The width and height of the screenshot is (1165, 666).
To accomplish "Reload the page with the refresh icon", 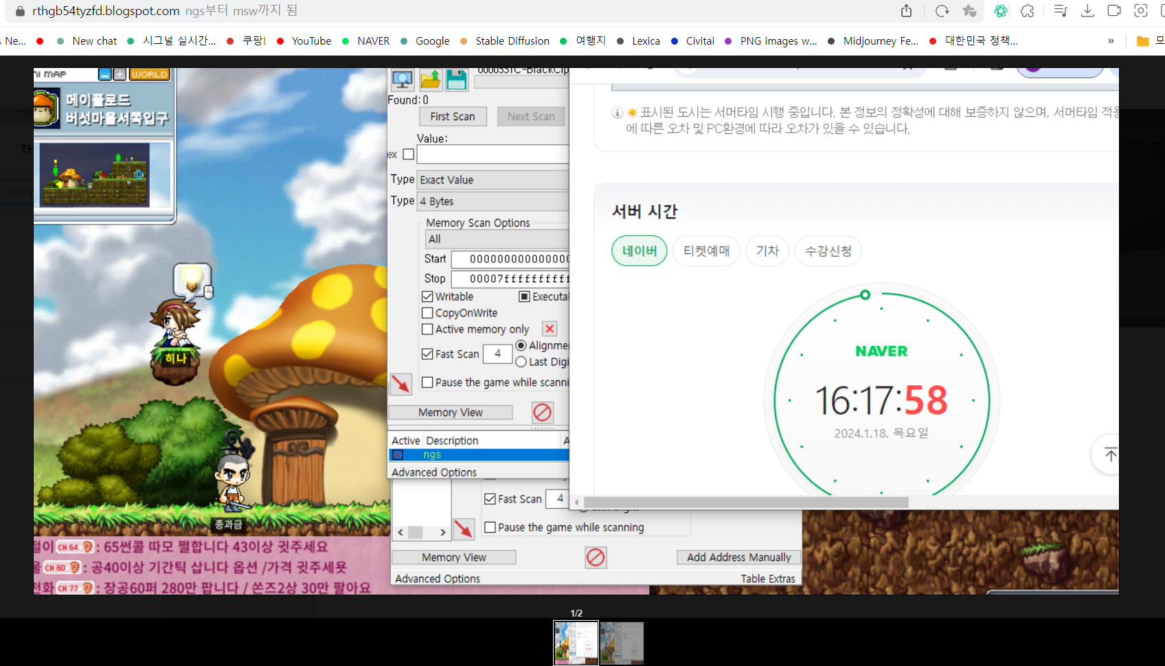I will pyautogui.click(x=942, y=11).
